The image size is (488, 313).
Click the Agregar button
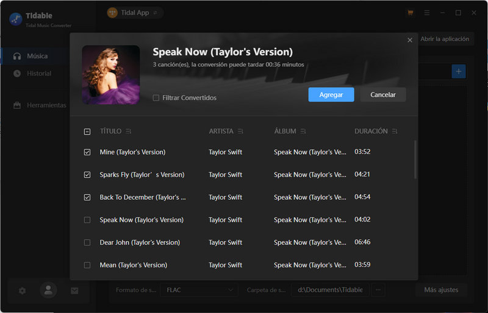[x=331, y=94]
